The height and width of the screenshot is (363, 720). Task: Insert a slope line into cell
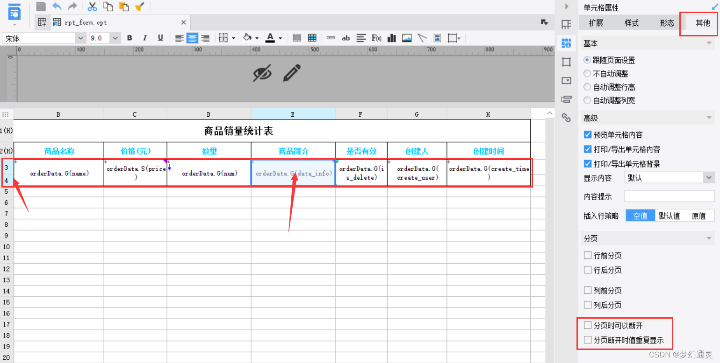[422, 38]
